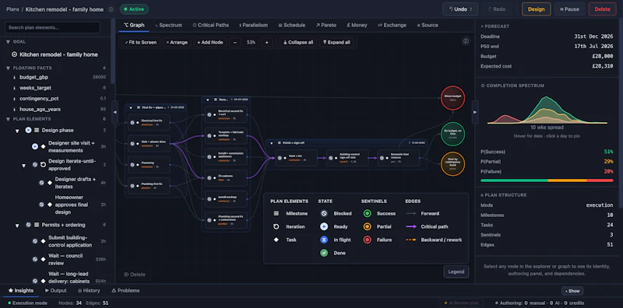Click the Active status badge
Viewport: 623px width, 308px height.
click(134, 9)
